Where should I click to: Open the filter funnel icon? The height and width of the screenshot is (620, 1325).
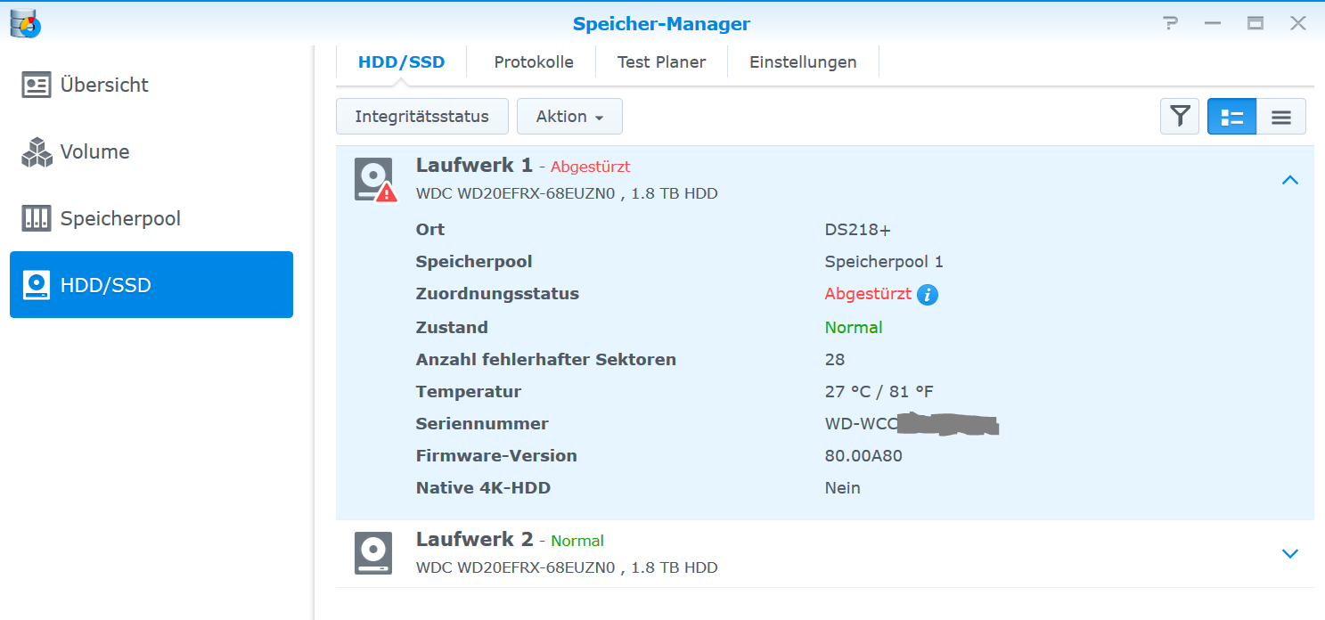1180,117
